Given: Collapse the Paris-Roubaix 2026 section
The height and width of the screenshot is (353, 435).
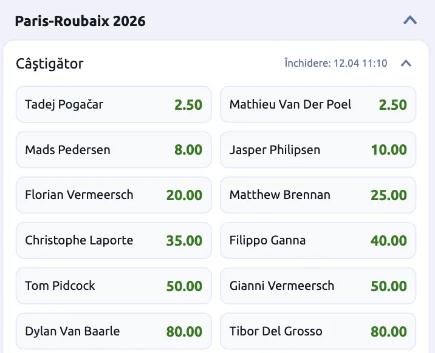Looking at the screenshot, I should point(410,21).
